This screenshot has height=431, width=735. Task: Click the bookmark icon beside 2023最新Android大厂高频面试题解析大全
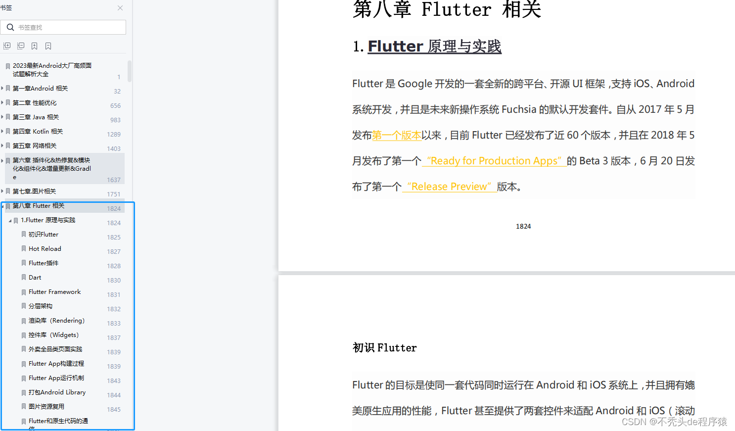(8, 66)
